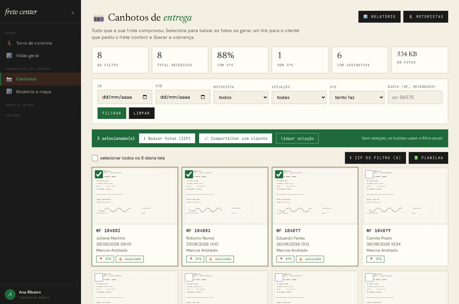The height and width of the screenshot is (304, 459).
Task: Click ZIP DO FILTRO (8)
Action: click(375, 158)
